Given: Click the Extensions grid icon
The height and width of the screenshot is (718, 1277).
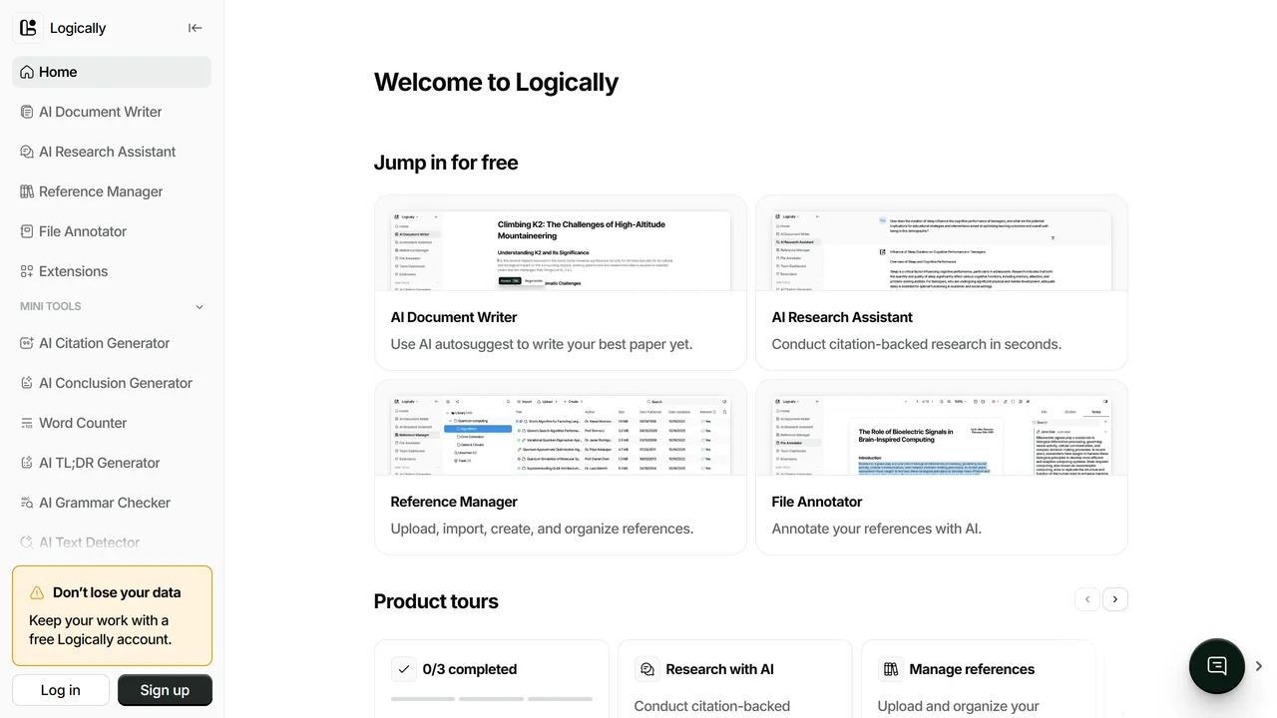Looking at the screenshot, I should [x=27, y=271].
